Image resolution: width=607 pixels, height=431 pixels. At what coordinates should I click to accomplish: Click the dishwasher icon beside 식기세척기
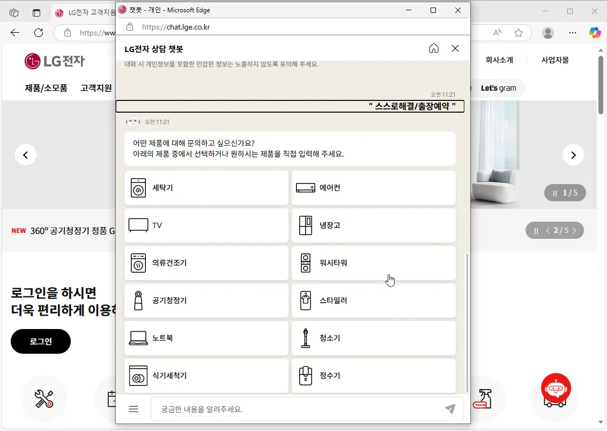click(138, 376)
